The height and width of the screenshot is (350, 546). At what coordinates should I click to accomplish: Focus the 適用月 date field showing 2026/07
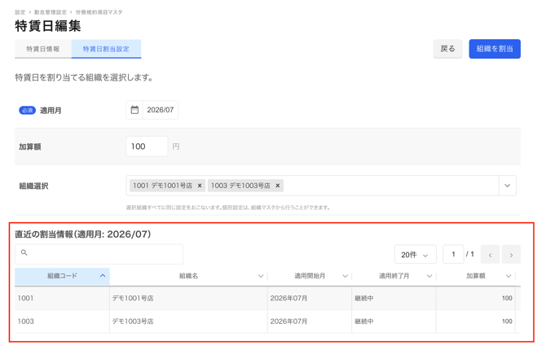tap(161, 110)
